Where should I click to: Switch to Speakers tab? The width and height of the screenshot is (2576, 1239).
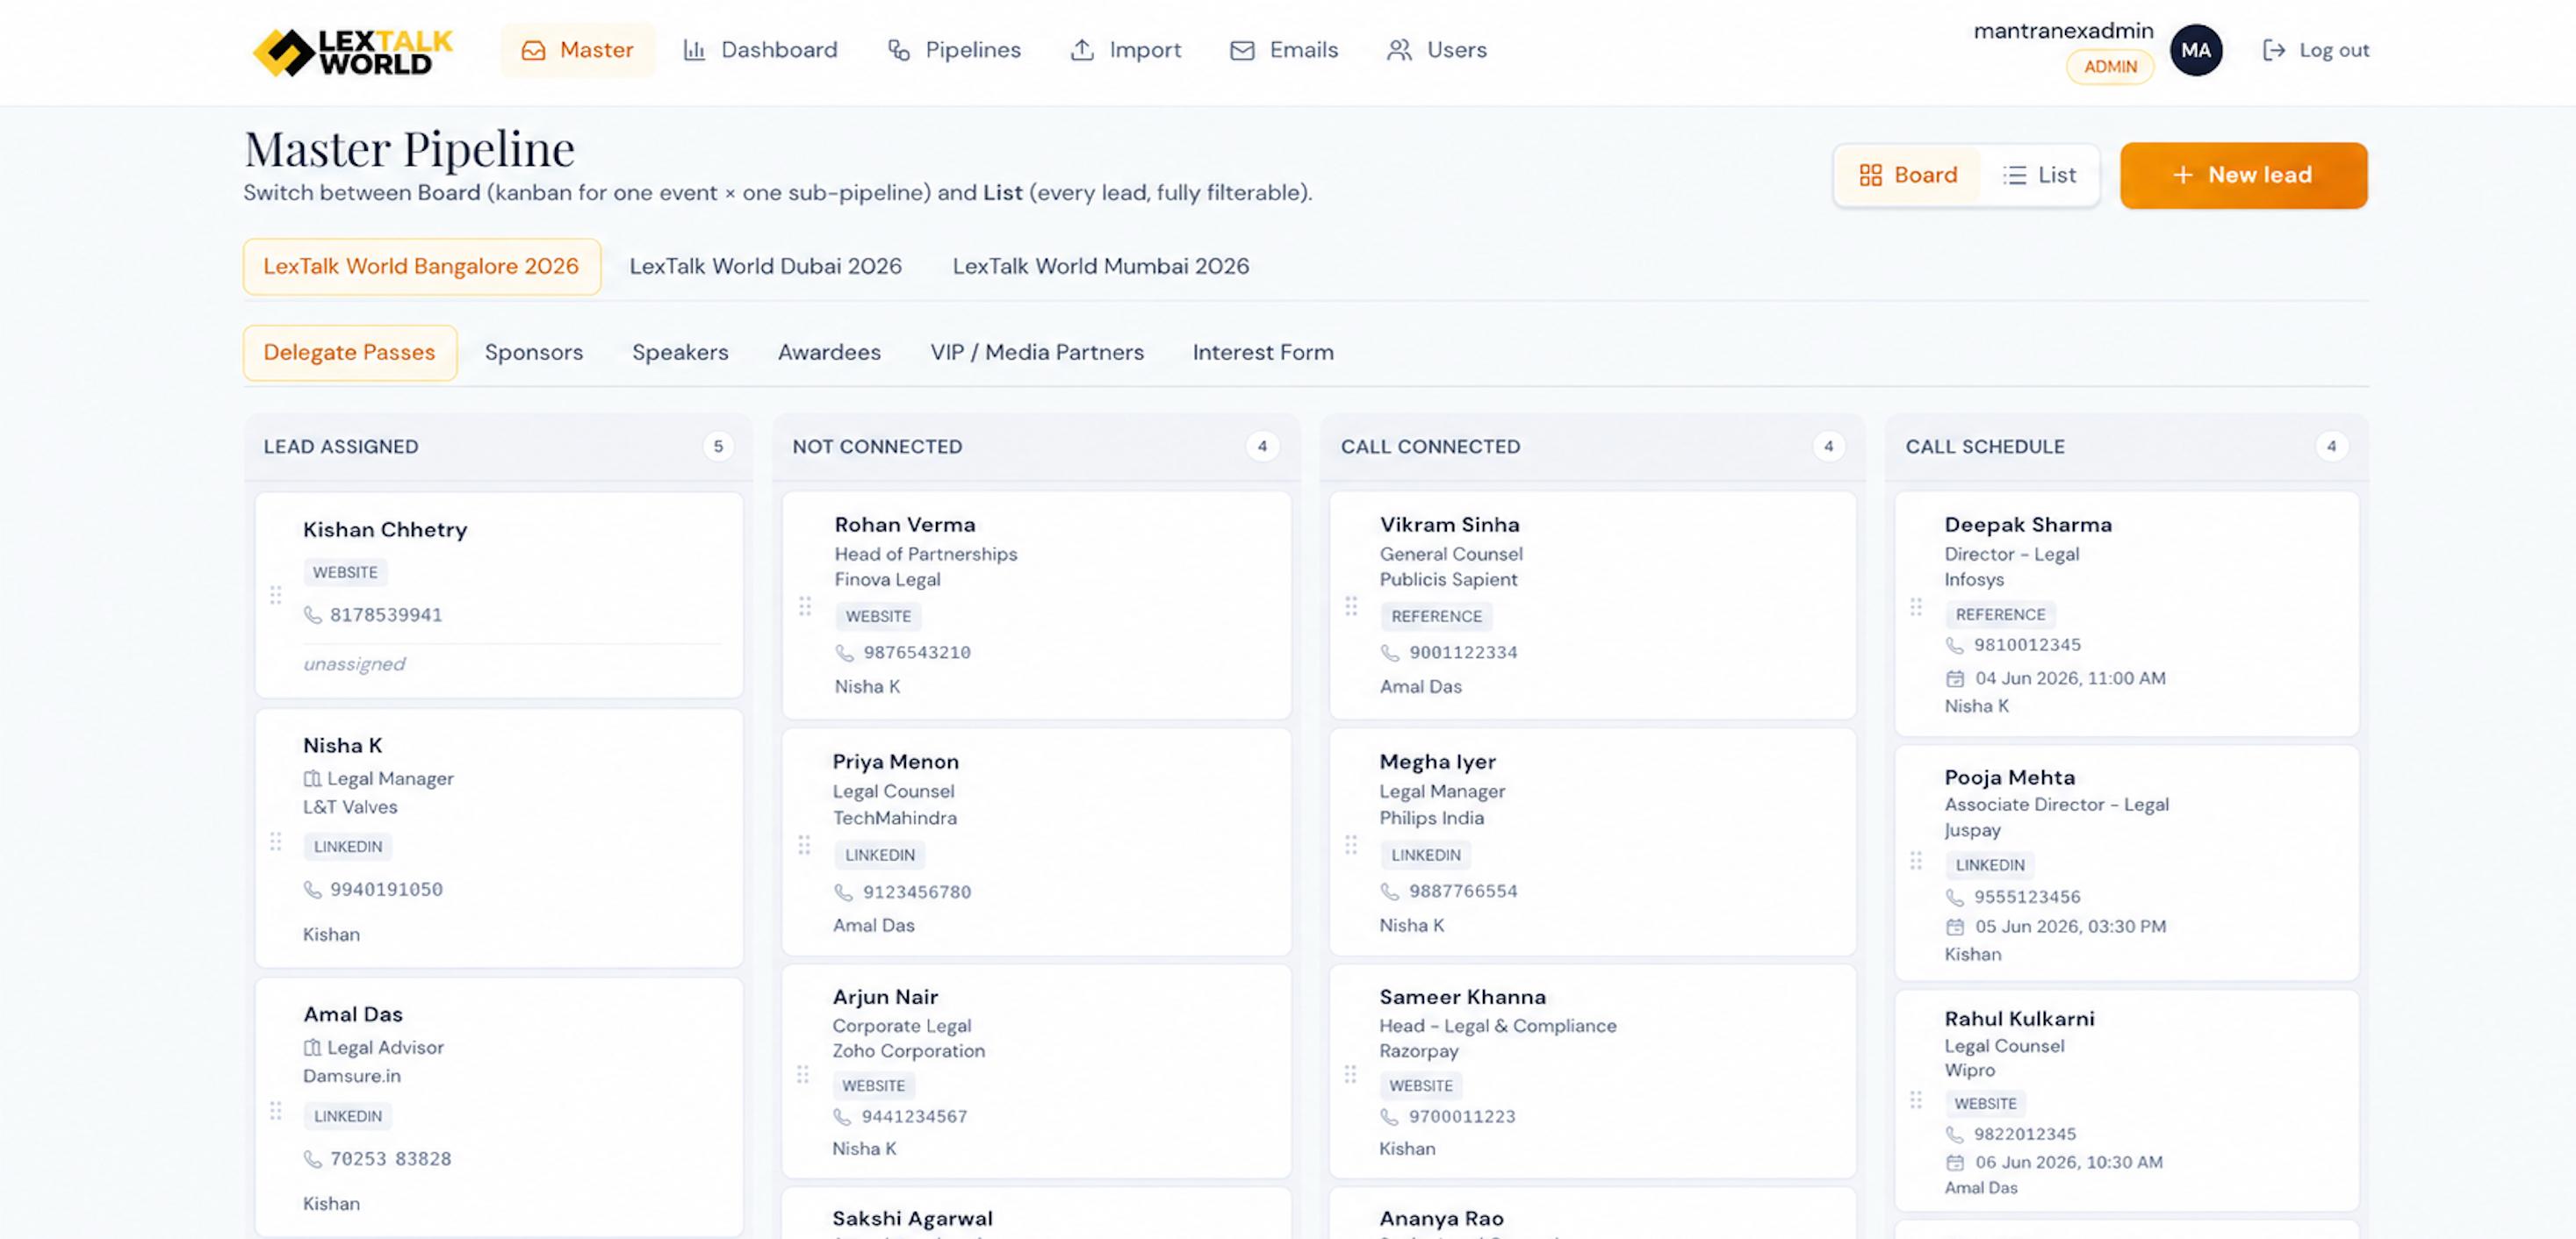tap(680, 353)
